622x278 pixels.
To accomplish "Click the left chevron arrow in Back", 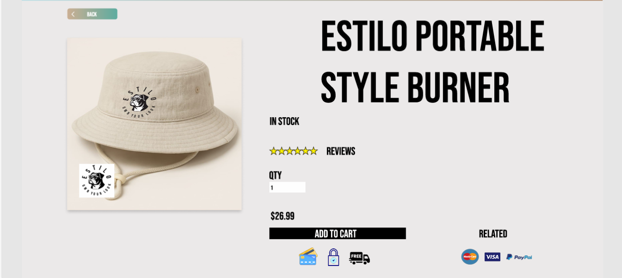I will click(73, 14).
